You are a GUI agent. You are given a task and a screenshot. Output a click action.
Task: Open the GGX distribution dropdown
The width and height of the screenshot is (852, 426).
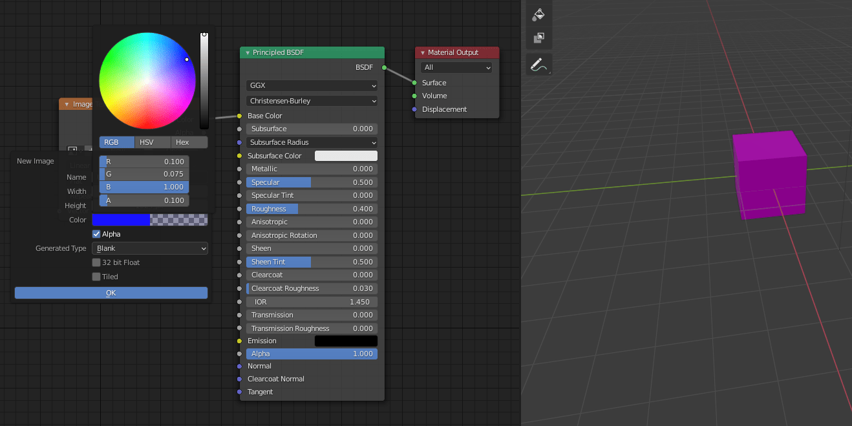[312, 85]
